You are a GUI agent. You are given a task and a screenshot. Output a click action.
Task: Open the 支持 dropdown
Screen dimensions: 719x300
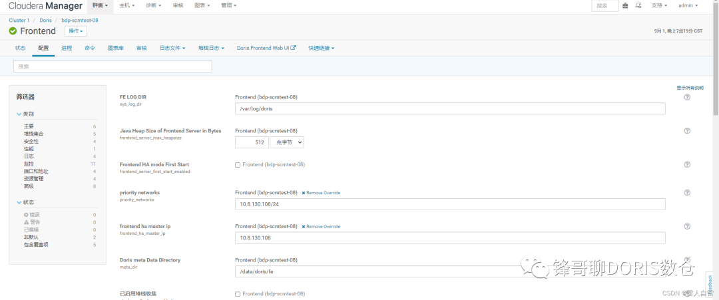click(659, 6)
